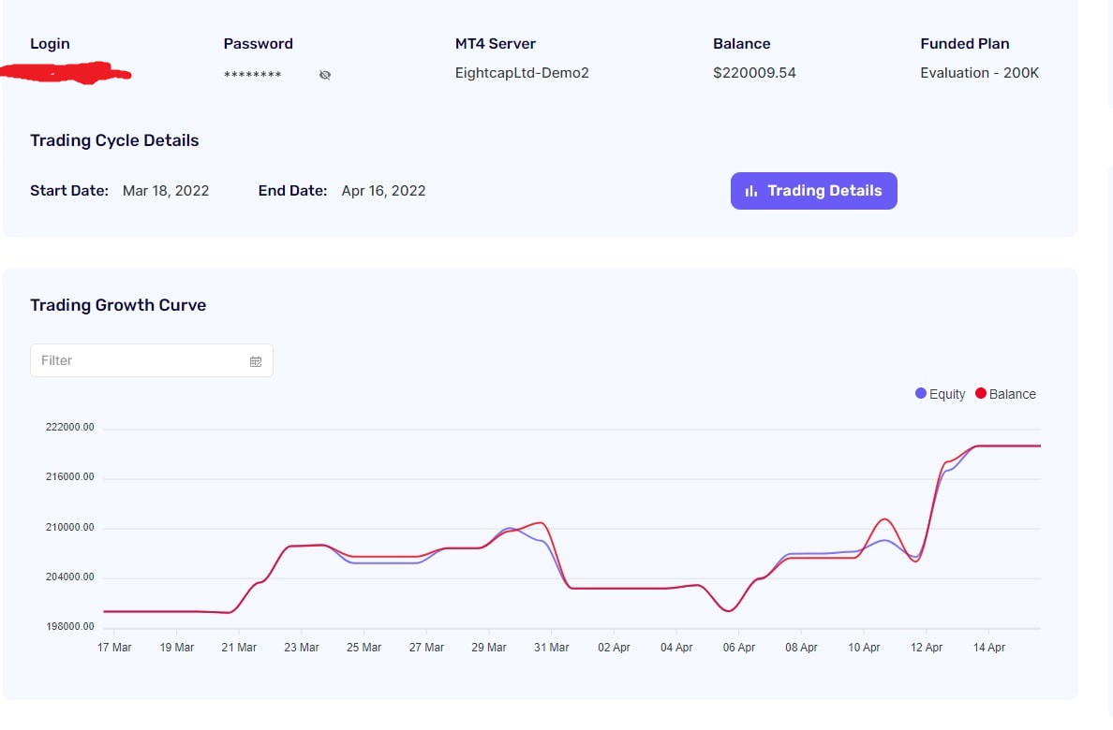Click the Apr 16, 2022 end date
1113x730 pixels.
coord(383,191)
